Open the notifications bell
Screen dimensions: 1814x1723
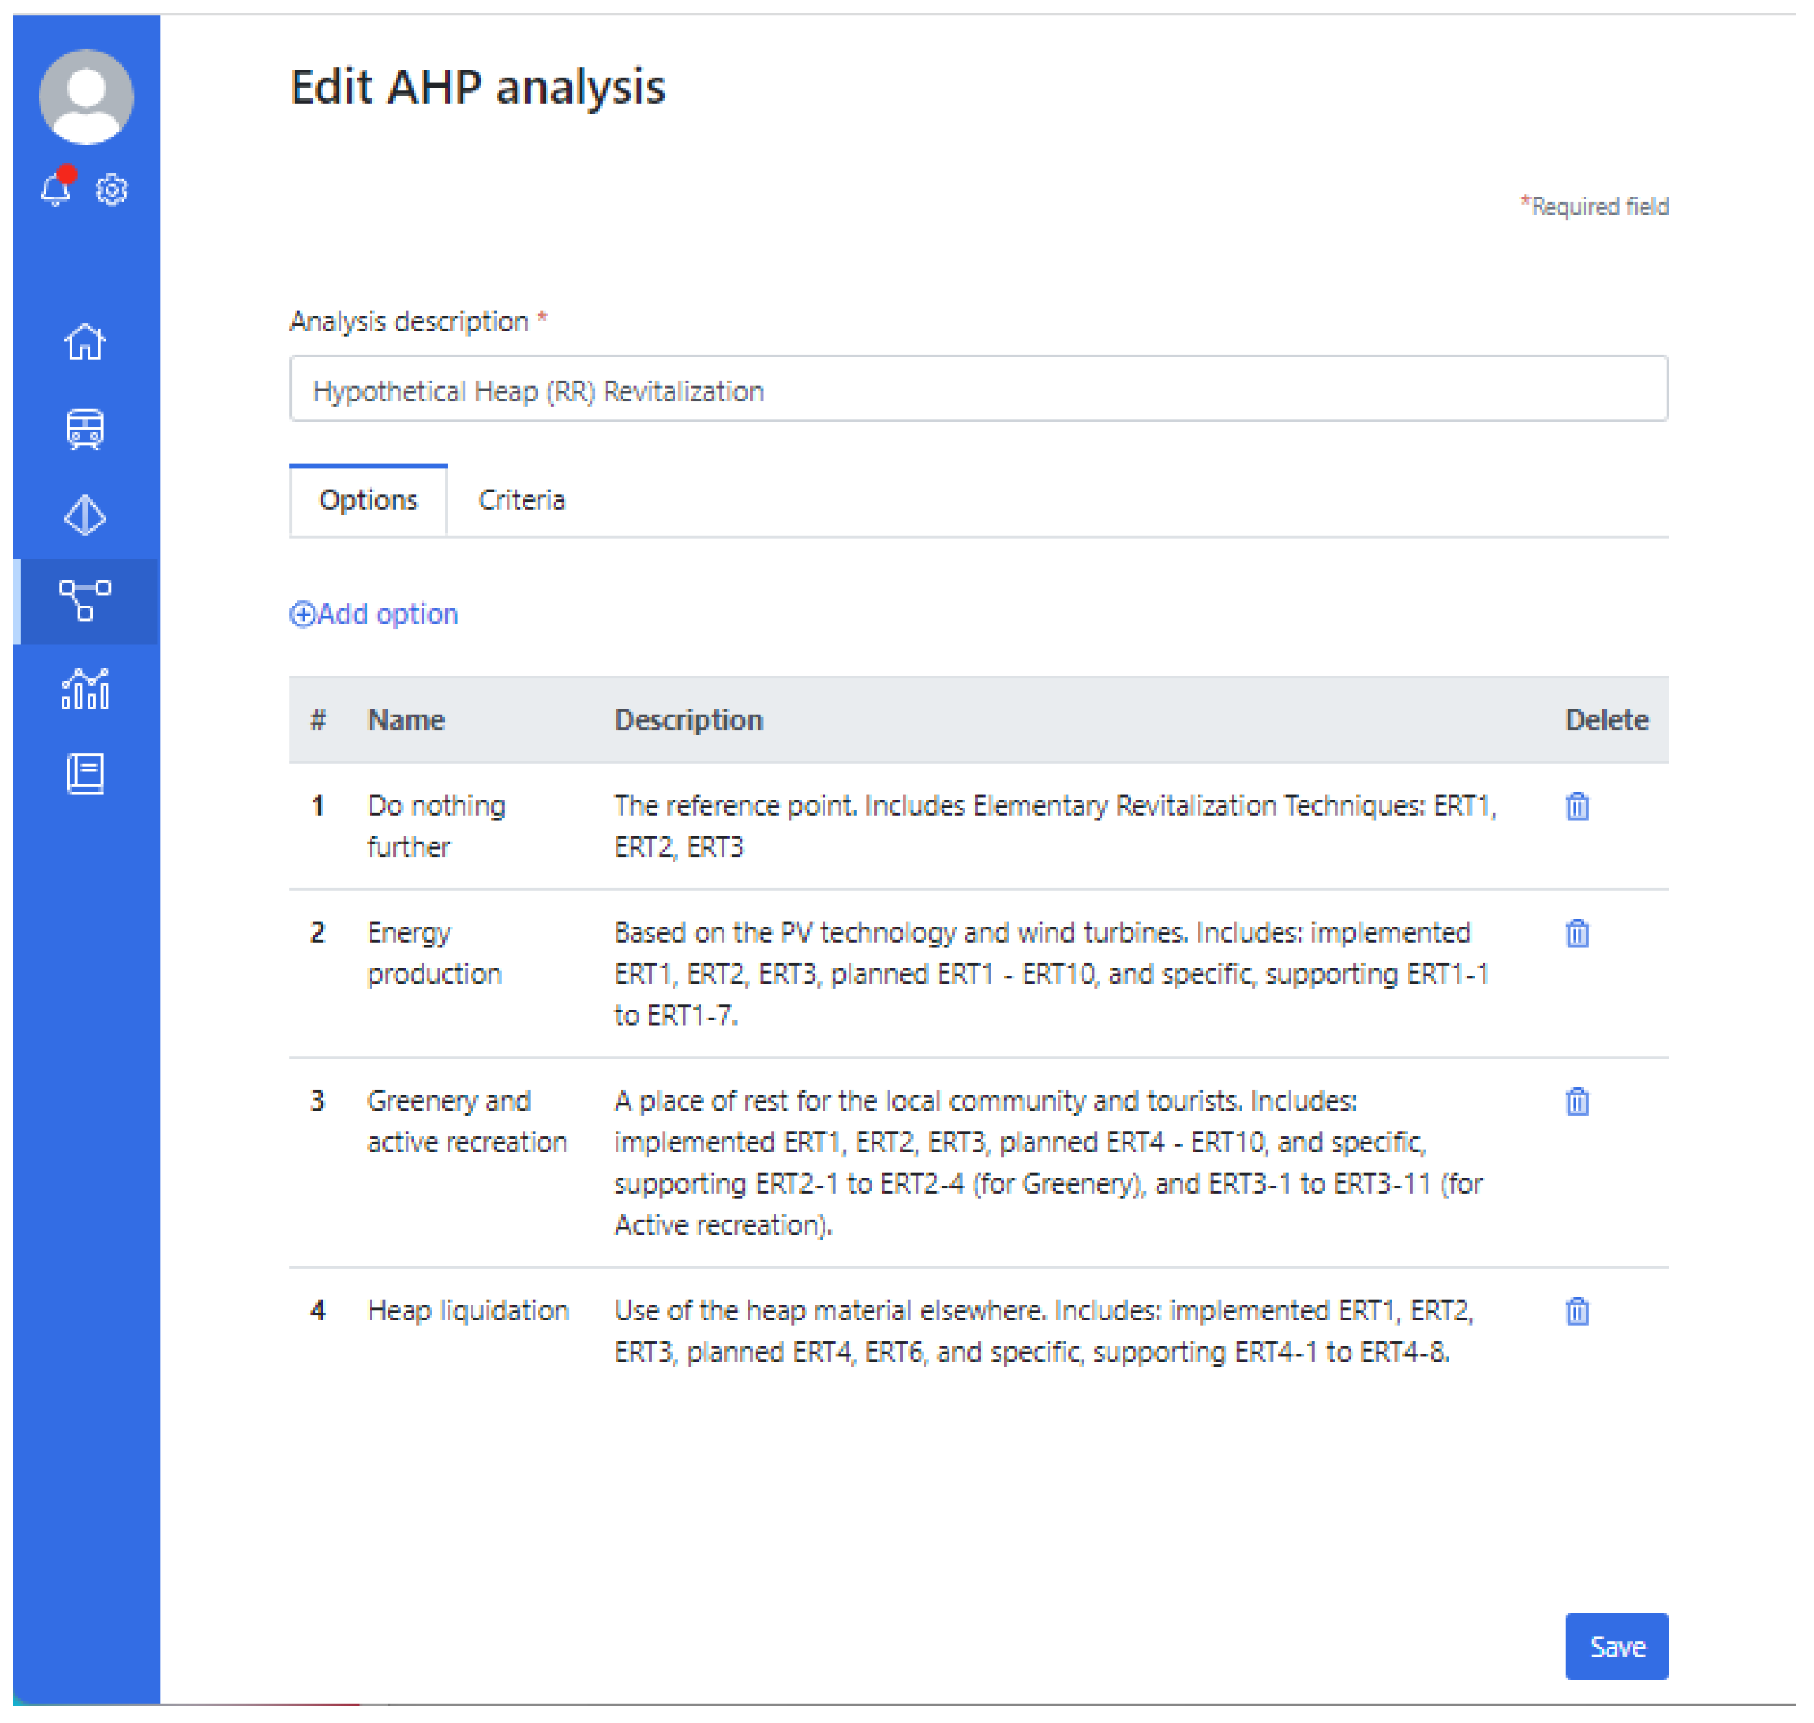pyautogui.click(x=56, y=190)
